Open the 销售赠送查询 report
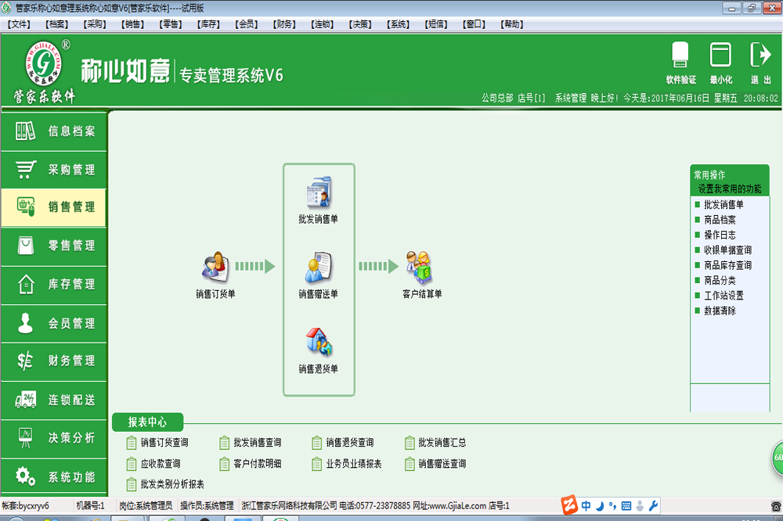Screen dimensions: 783x521 [x=435, y=464]
